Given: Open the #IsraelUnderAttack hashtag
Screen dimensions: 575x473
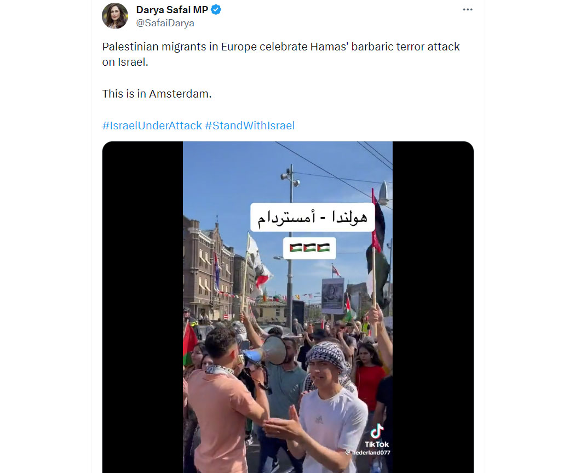Looking at the screenshot, I should click(x=152, y=126).
